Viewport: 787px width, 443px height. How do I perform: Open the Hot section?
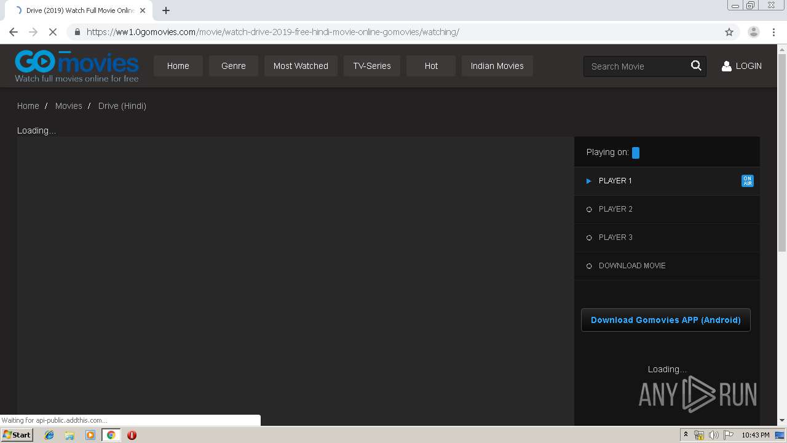[x=431, y=66]
